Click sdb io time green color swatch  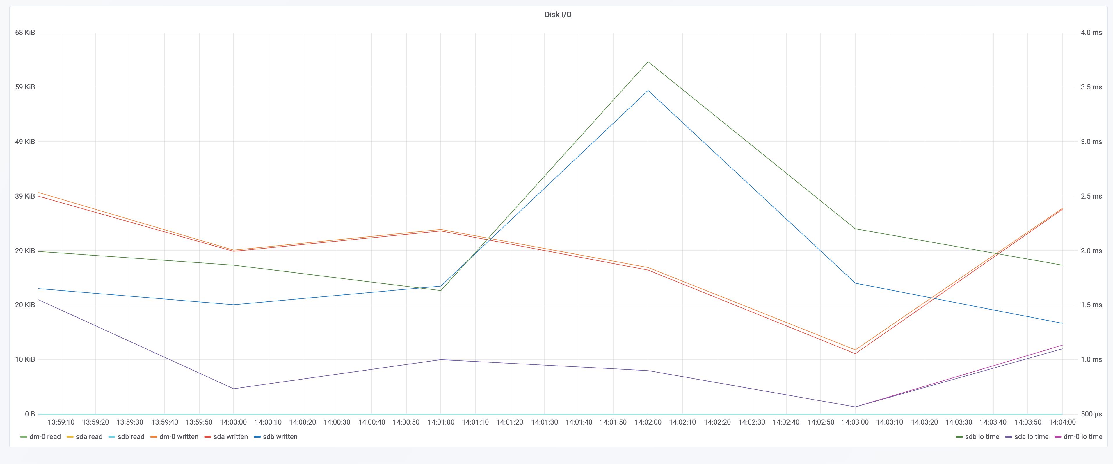[959, 437]
